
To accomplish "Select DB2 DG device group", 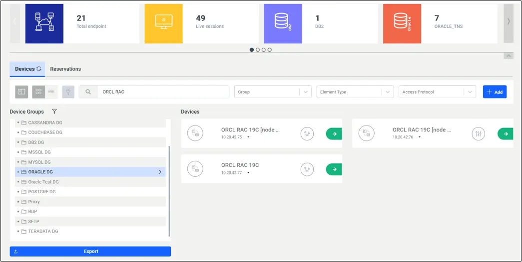I will [x=90, y=142].
